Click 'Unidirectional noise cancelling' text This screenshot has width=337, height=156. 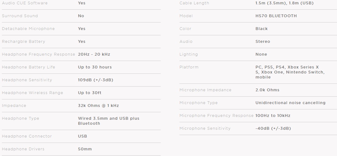click(x=290, y=103)
